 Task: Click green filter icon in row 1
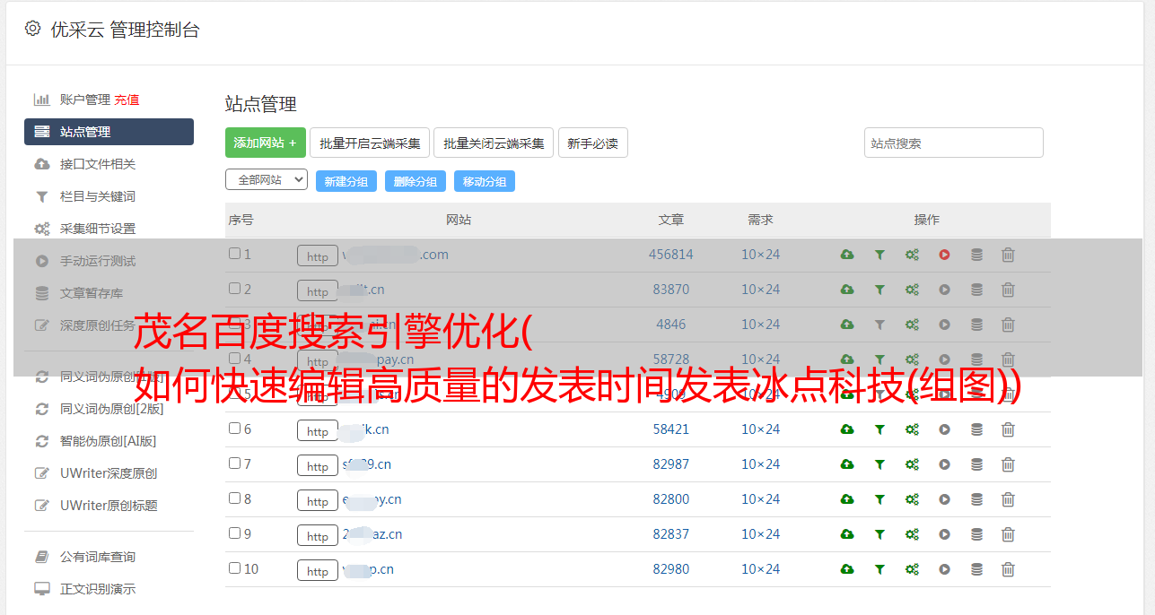pyautogui.click(x=879, y=255)
